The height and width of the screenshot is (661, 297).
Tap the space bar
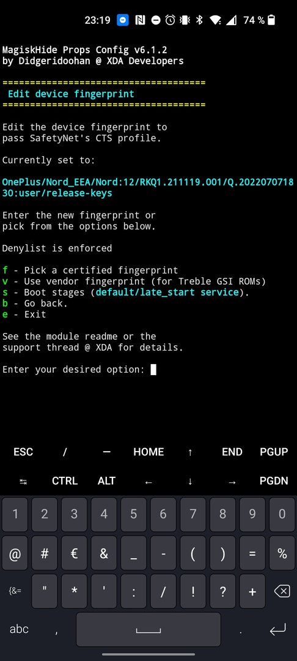(148, 629)
